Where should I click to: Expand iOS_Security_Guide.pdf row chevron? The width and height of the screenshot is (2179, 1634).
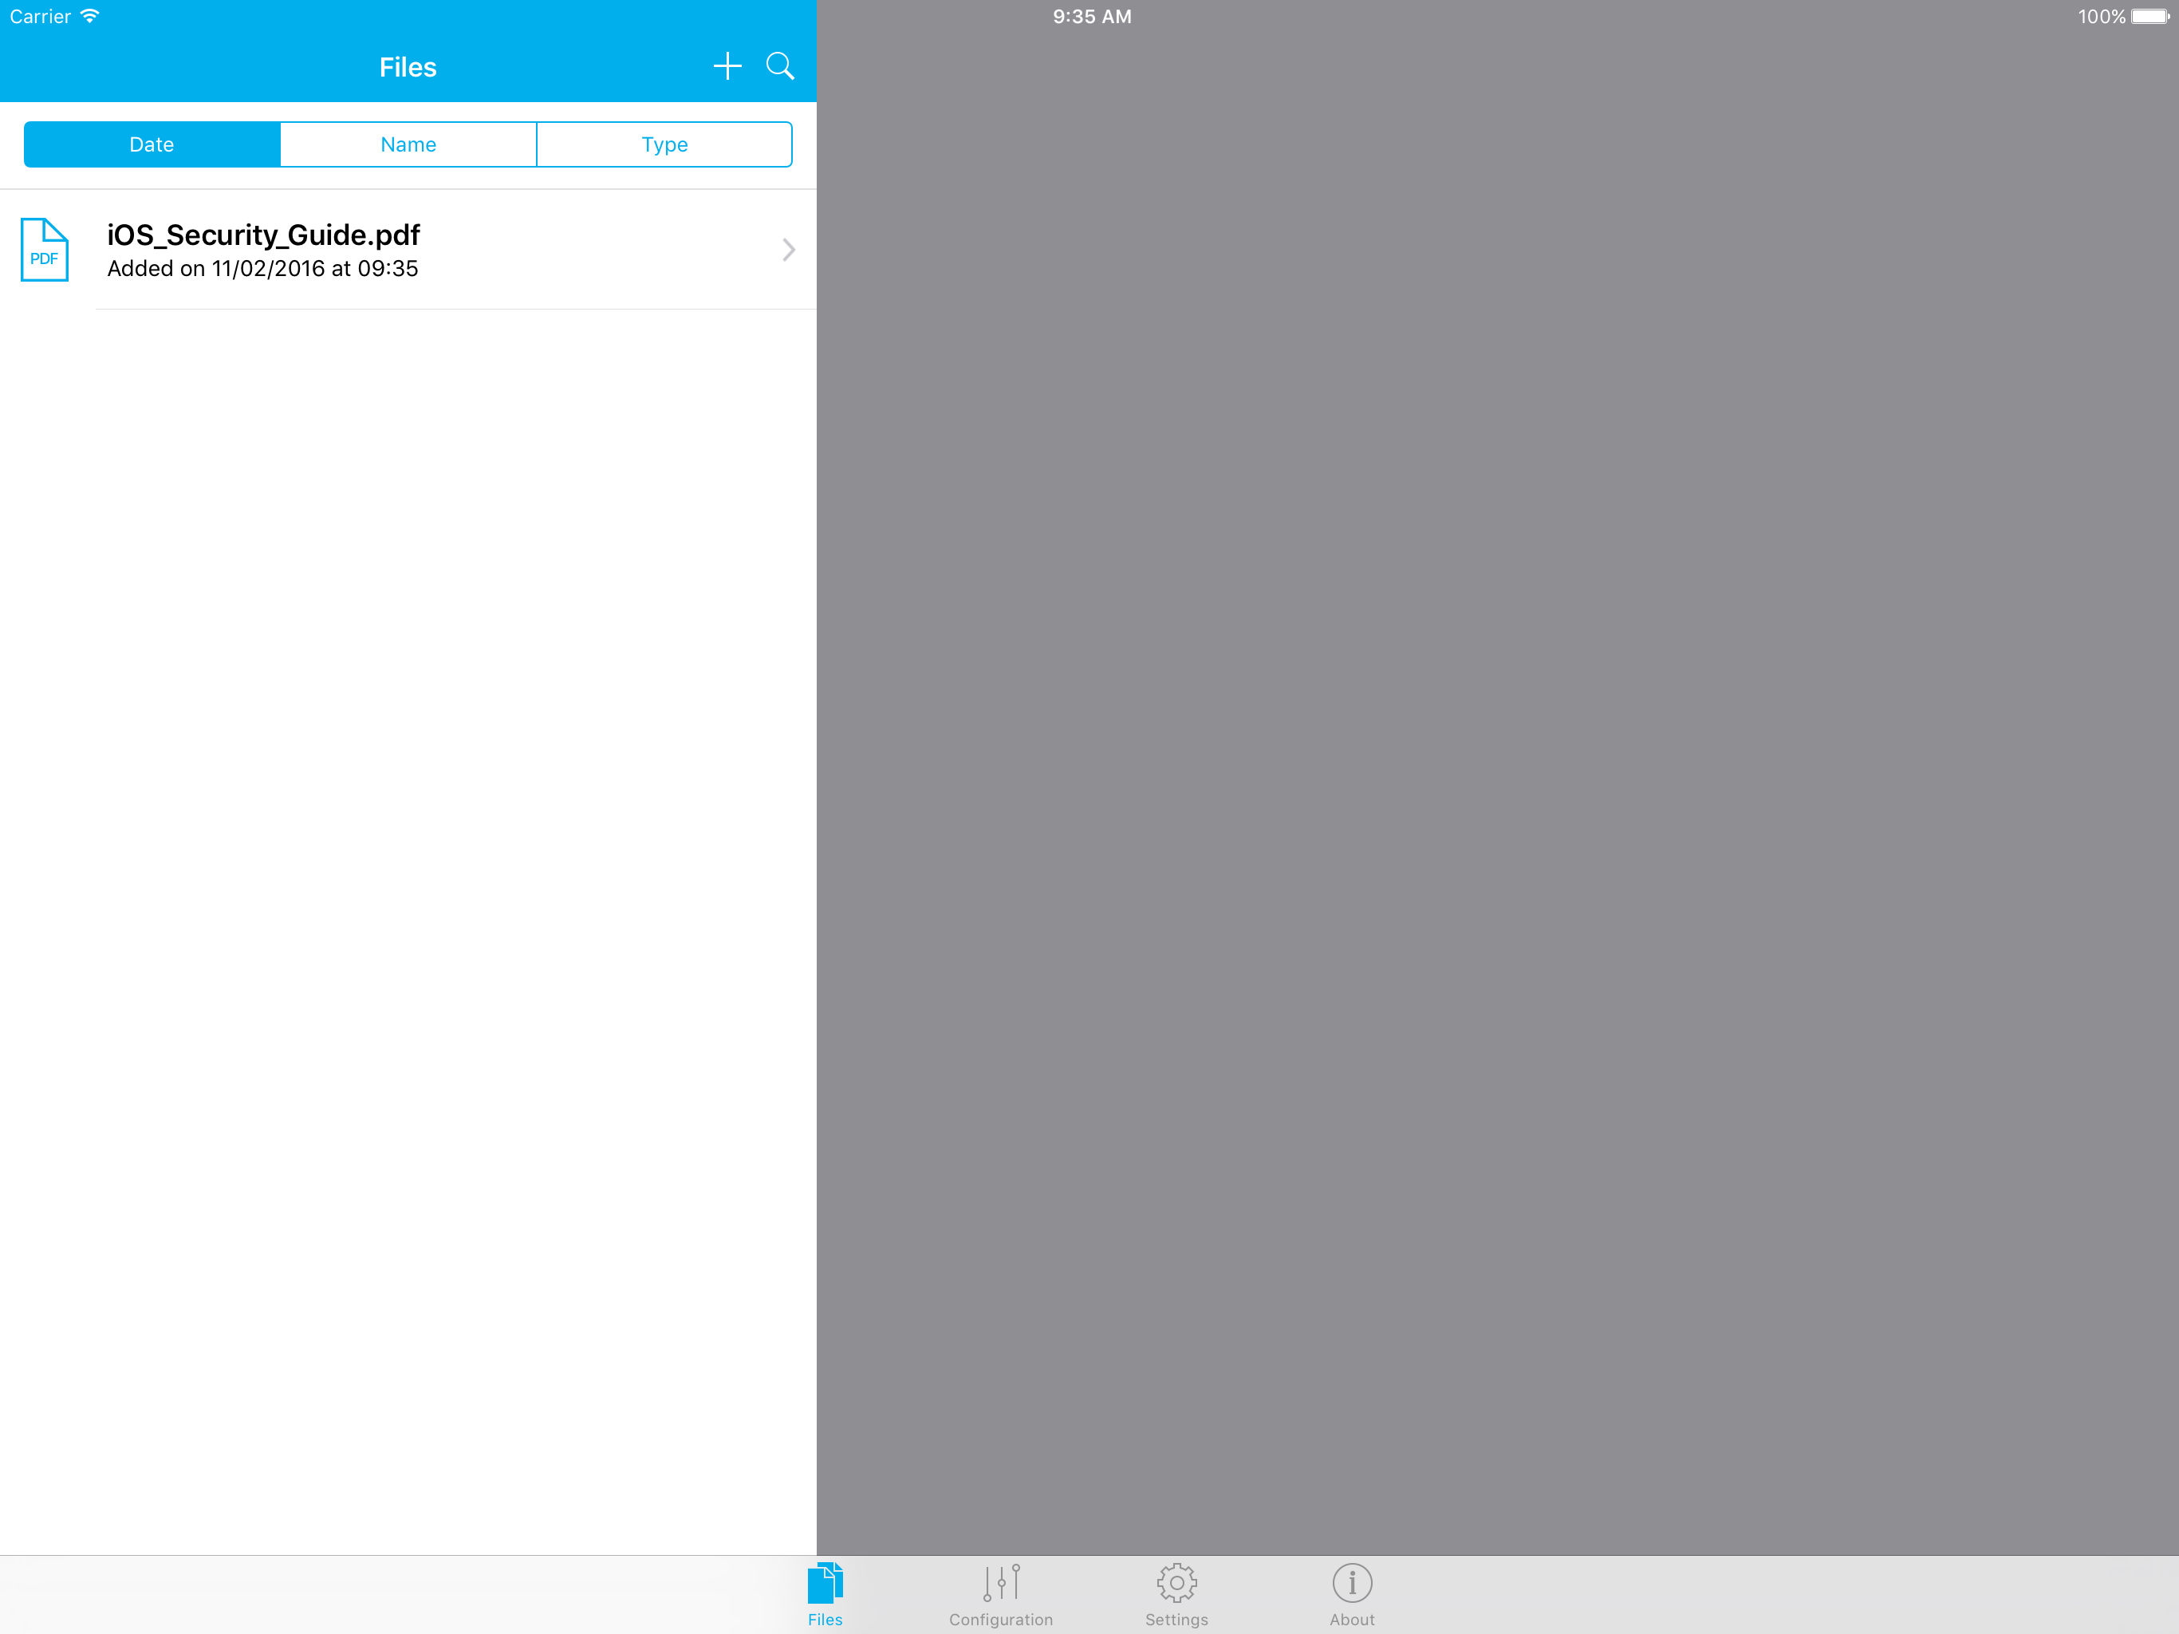pyautogui.click(x=788, y=250)
